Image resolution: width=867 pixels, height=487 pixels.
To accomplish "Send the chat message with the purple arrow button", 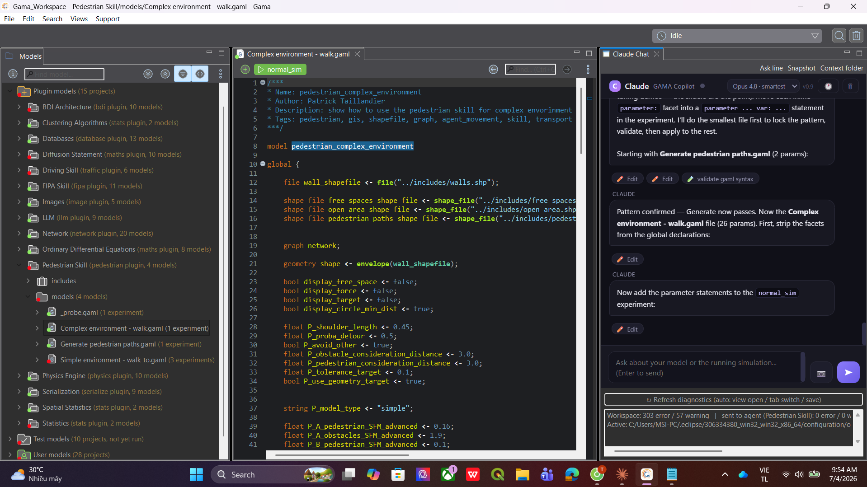I will tap(848, 372).
